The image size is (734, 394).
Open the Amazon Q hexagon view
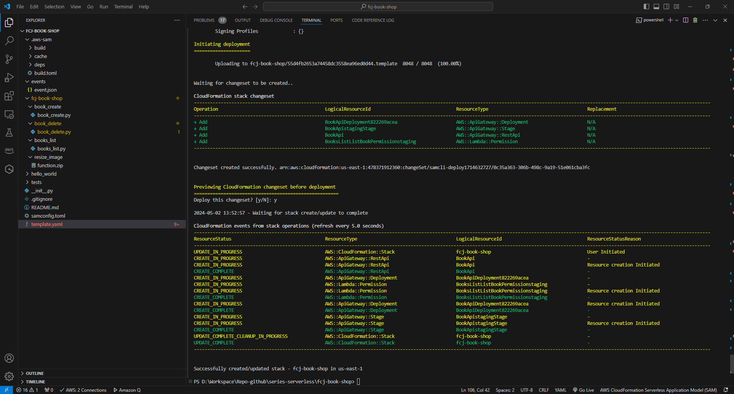[9, 169]
